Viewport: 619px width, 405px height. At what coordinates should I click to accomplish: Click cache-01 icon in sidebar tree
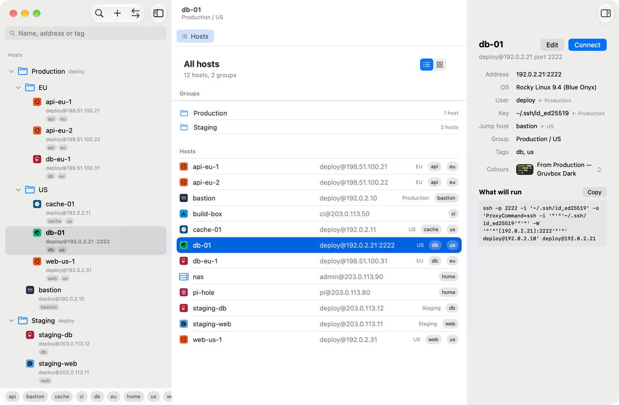click(37, 204)
